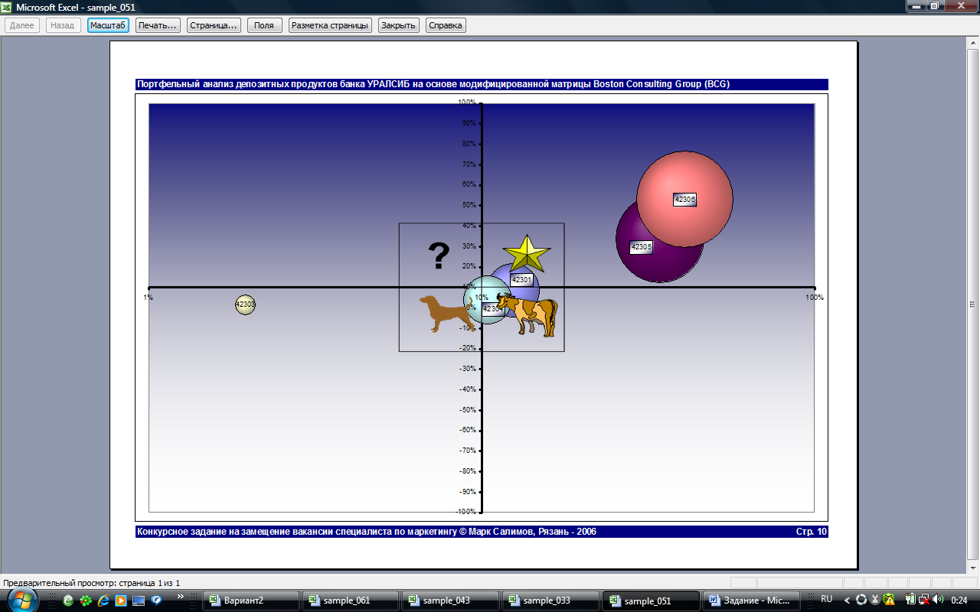Click the Windows Start orb
980x612 pixels.
[x=22, y=601]
